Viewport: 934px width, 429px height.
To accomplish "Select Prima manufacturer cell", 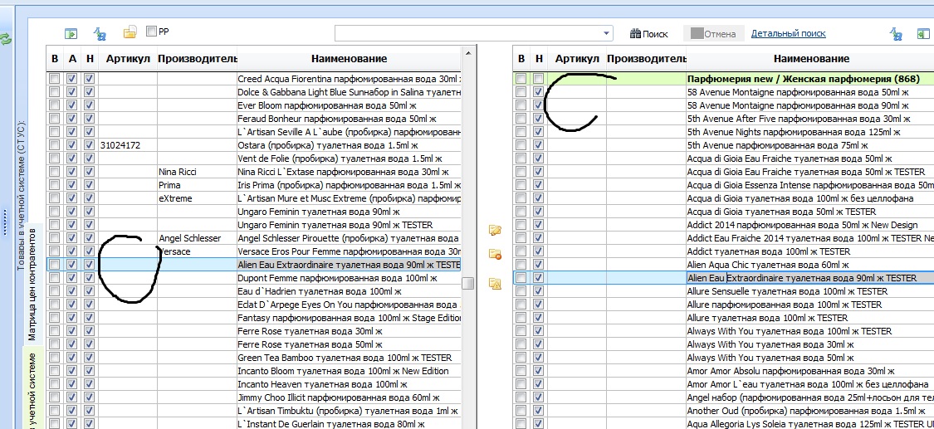I will click(197, 185).
